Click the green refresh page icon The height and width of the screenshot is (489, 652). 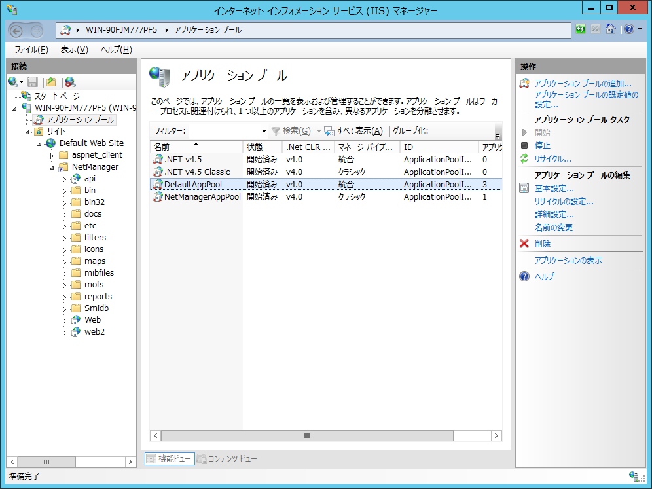point(581,29)
